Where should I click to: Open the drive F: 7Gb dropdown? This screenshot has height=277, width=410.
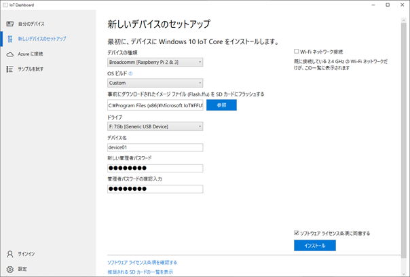click(155, 126)
